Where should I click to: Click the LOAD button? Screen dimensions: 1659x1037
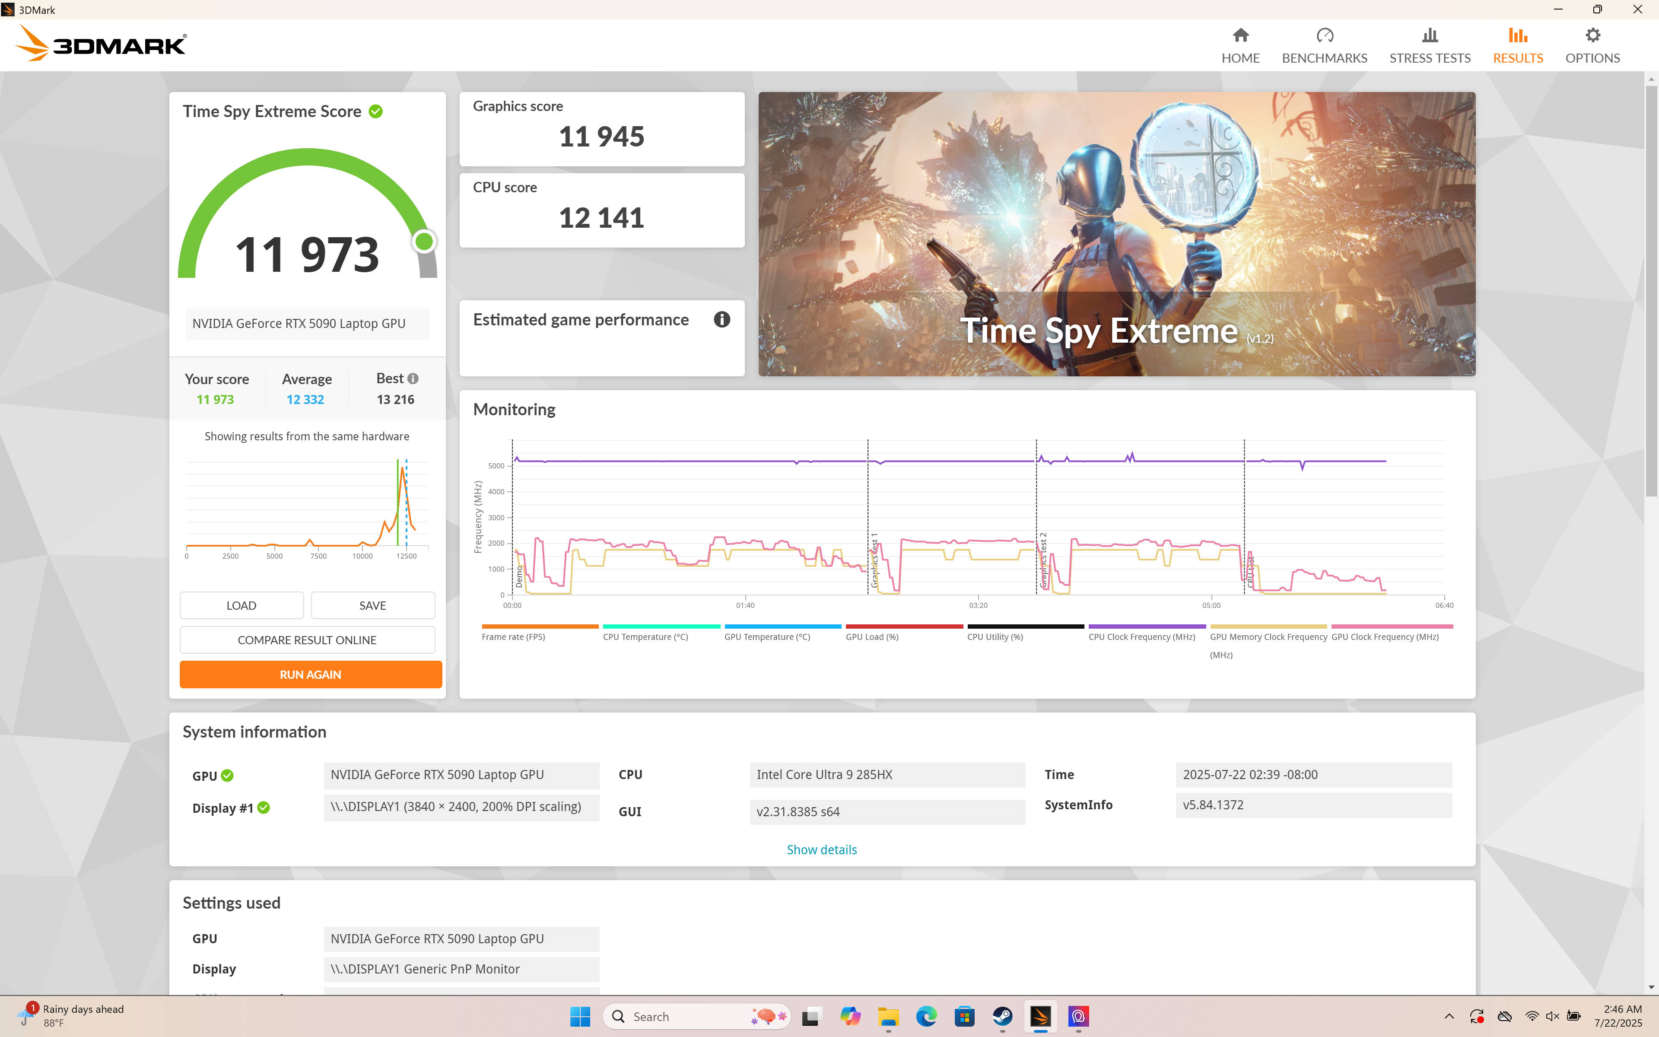(242, 606)
